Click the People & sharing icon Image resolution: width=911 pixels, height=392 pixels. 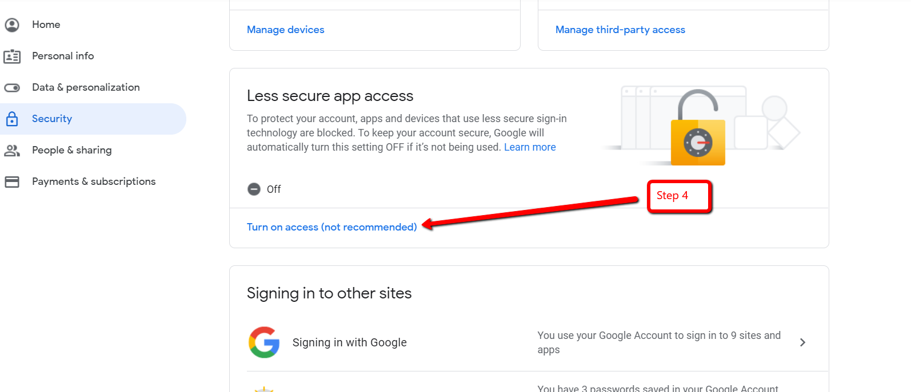12,150
